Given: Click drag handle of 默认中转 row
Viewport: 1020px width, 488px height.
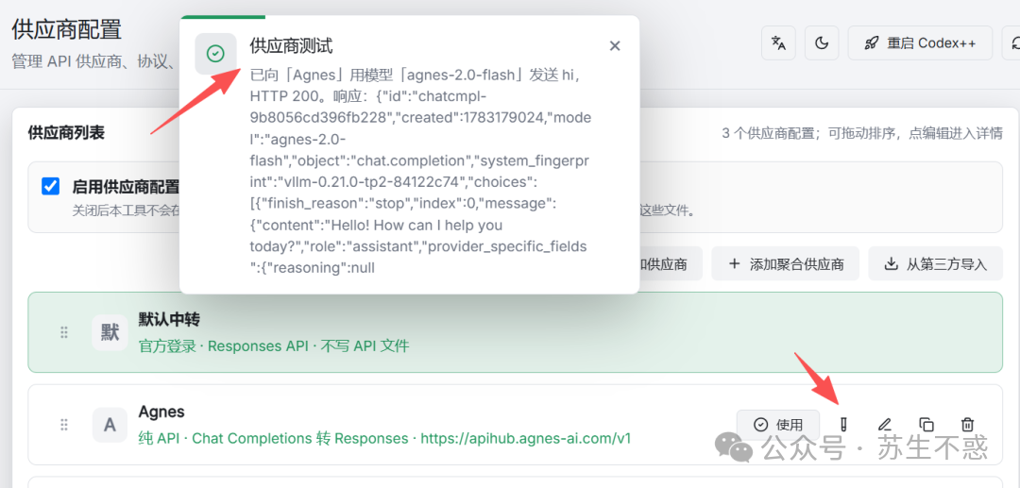Looking at the screenshot, I should click(64, 332).
